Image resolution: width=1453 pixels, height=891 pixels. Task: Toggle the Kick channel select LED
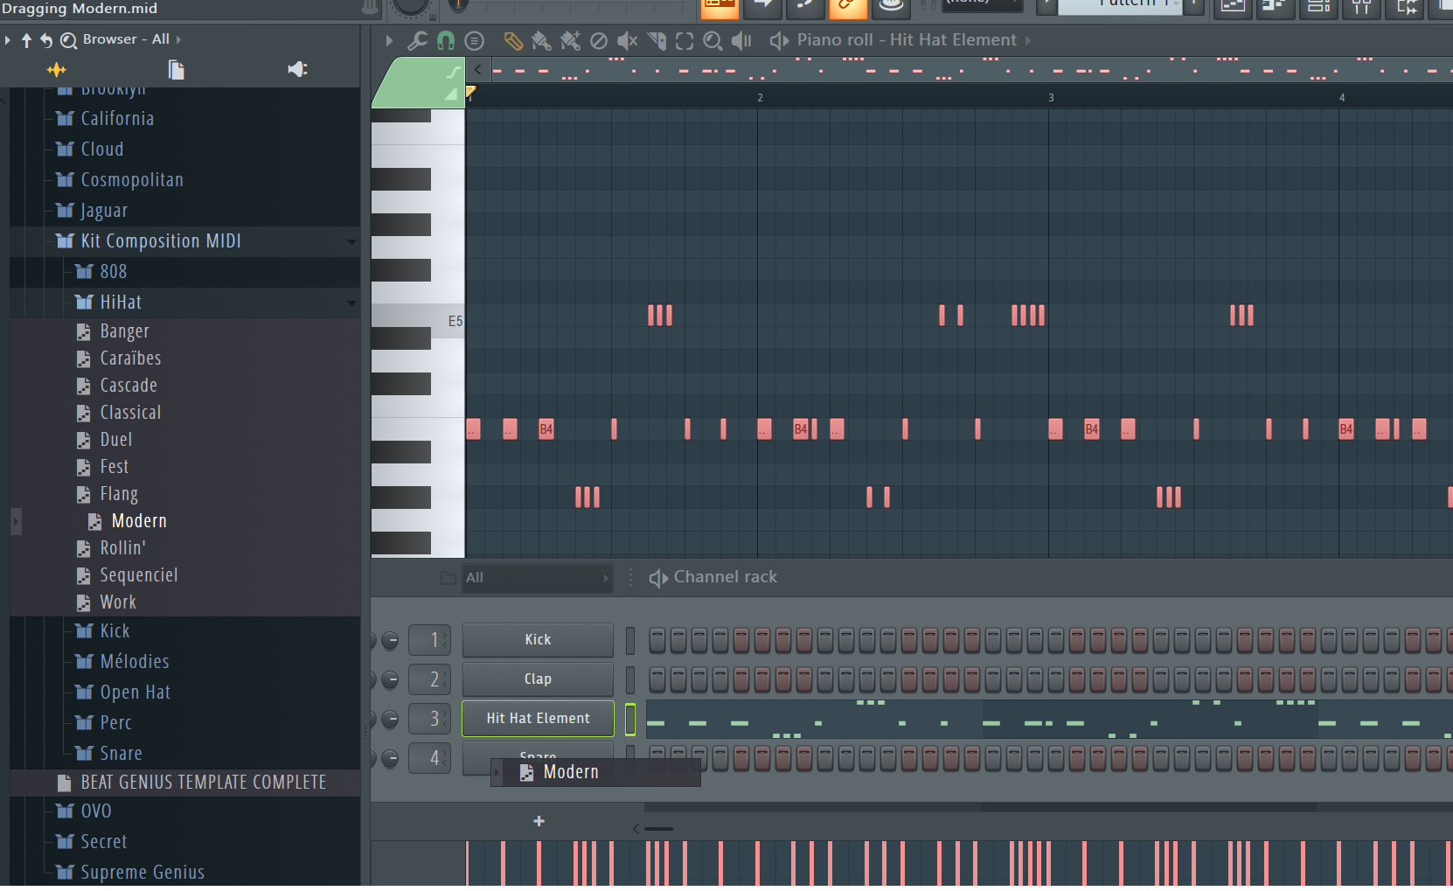point(630,640)
